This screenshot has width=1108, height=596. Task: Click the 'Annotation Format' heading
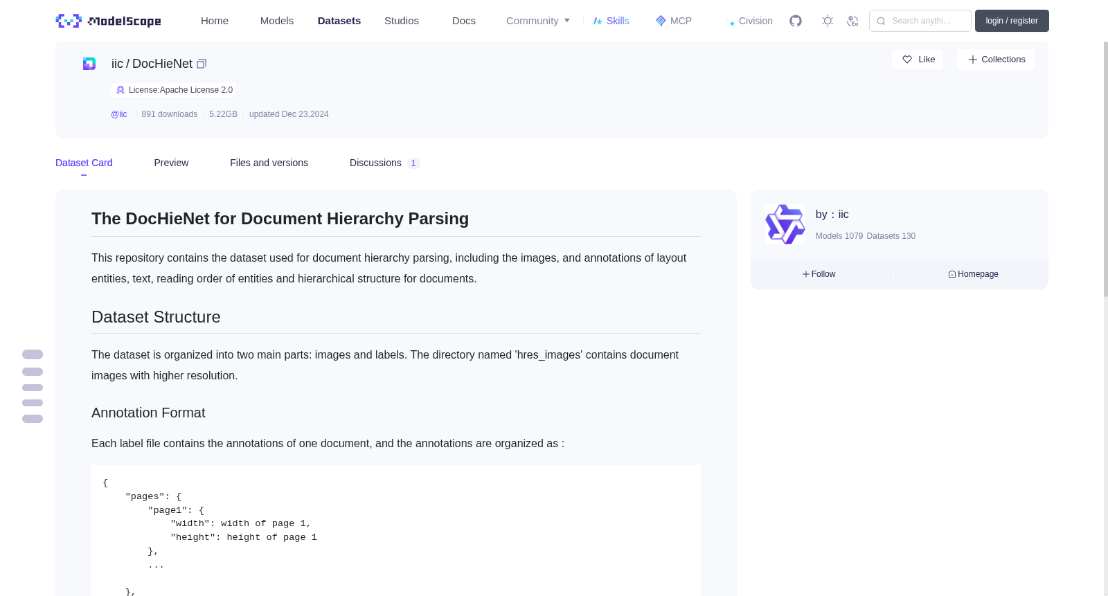148,413
